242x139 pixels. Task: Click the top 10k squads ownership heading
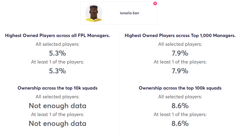click(57, 88)
